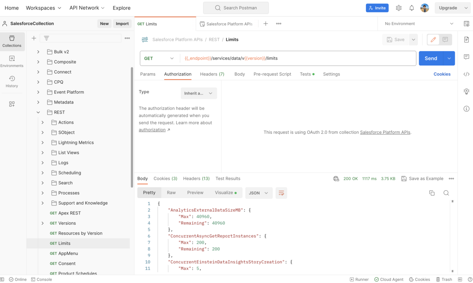Viewport: 473px width, 283px height.
Task: Click Save as Example
Action: click(422, 179)
